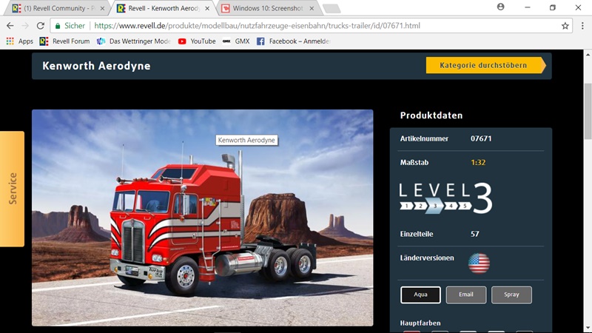Click the green secure padlock icon

[x=58, y=26]
